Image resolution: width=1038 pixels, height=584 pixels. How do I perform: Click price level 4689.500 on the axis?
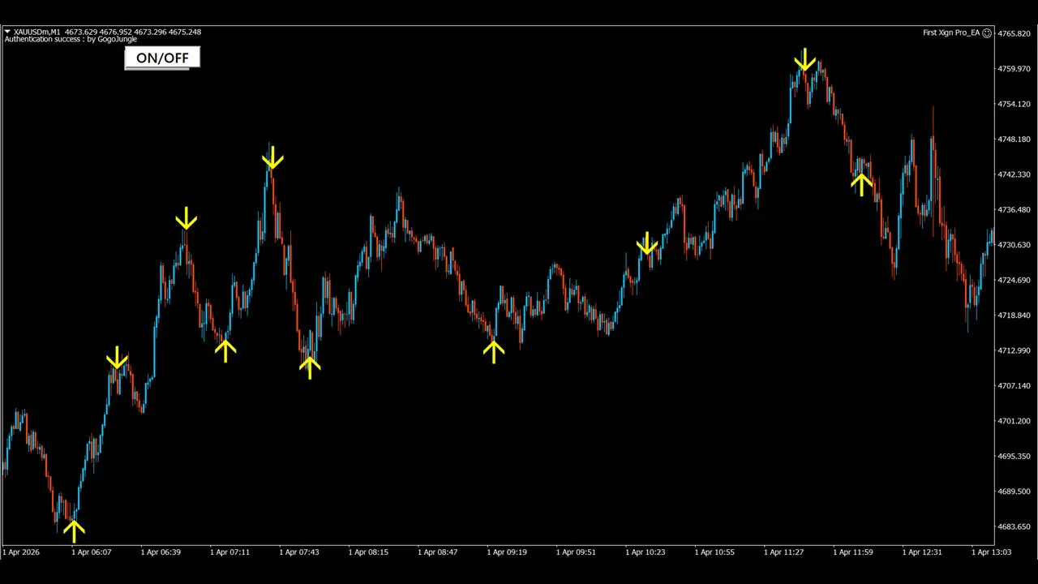(1014, 492)
